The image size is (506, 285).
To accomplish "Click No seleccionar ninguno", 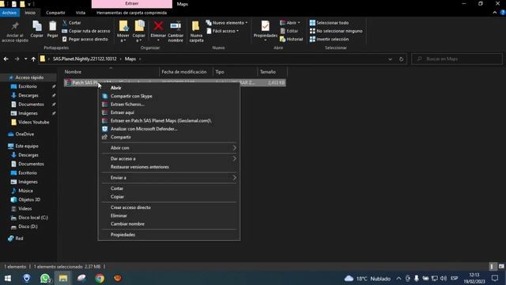I will coord(336,31).
